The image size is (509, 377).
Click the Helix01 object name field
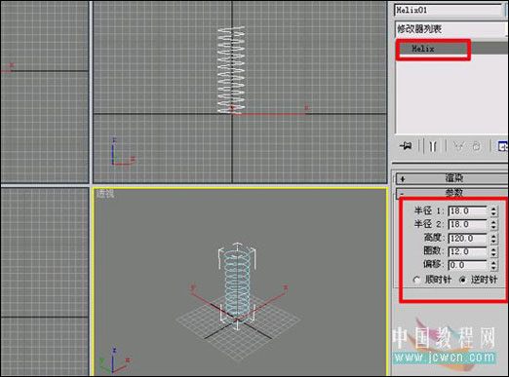point(449,10)
